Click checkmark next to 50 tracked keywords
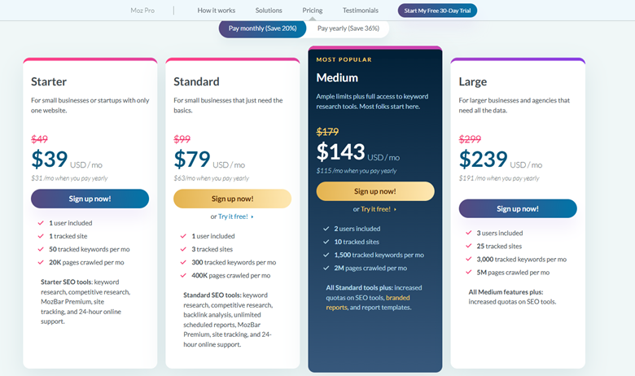Image resolution: width=635 pixels, height=376 pixels. pos(41,249)
